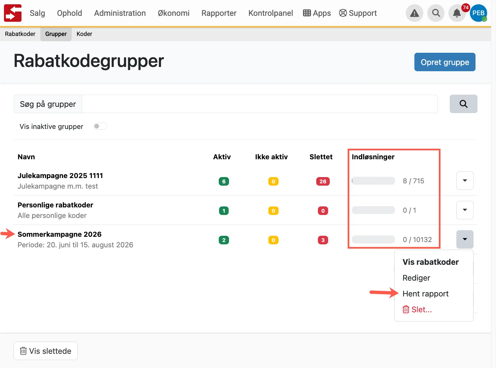Open the PEB user avatar menu

tap(478, 13)
